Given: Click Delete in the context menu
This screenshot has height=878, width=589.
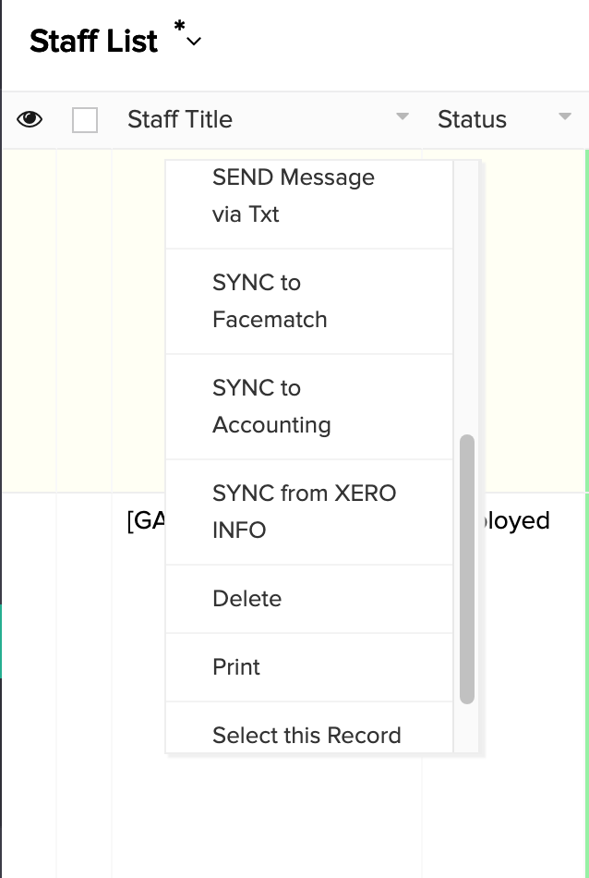Looking at the screenshot, I should click(x=247, y=599).
